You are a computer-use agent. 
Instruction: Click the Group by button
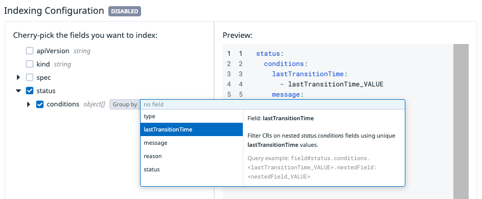point(125,104)
